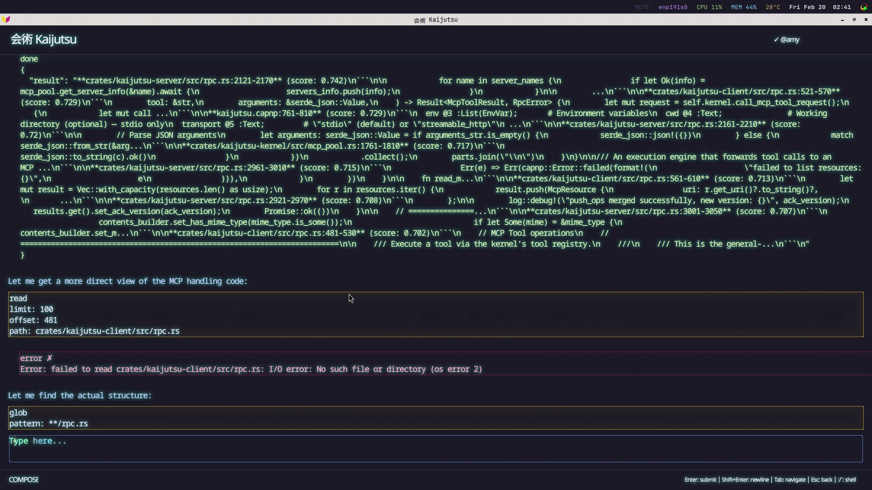Select the read tool call block
Viewport: 872px width, 490px height.
pyautogui.click(x=436, y=314)
